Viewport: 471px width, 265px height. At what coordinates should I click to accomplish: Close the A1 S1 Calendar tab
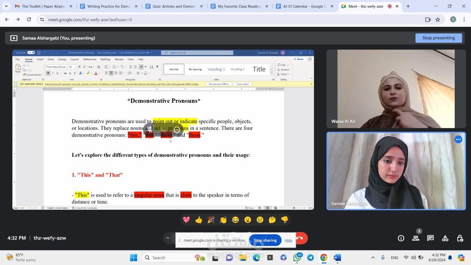(331, 6)
